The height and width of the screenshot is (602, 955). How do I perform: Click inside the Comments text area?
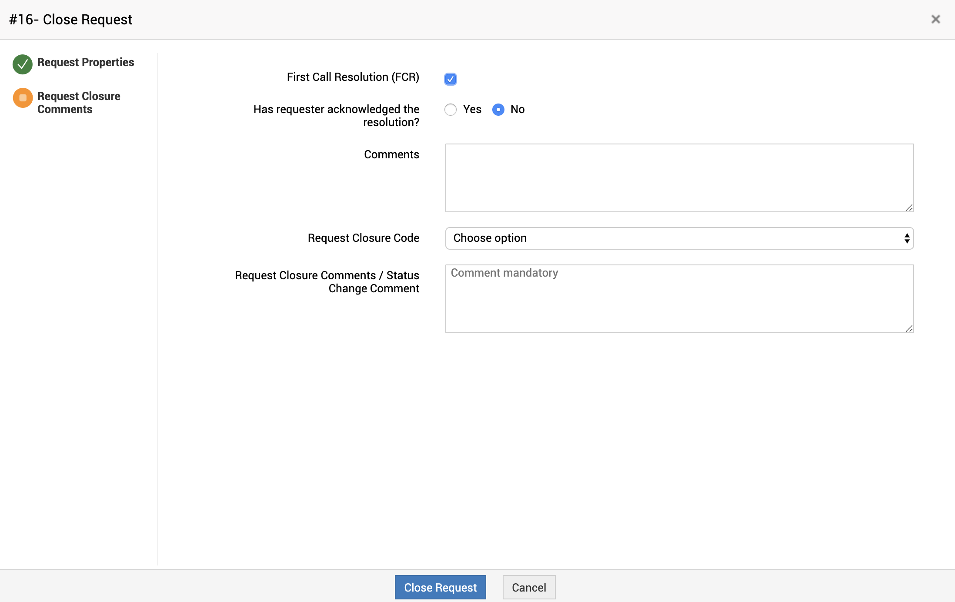(678, 178)
